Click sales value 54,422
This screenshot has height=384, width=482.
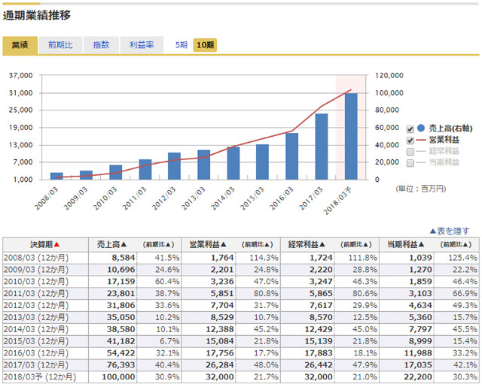[120, 353]
